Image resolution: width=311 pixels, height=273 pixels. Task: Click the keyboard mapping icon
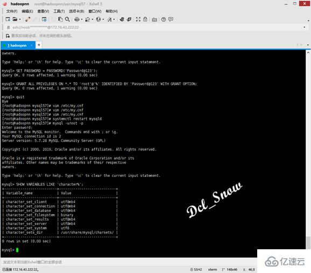154,19
